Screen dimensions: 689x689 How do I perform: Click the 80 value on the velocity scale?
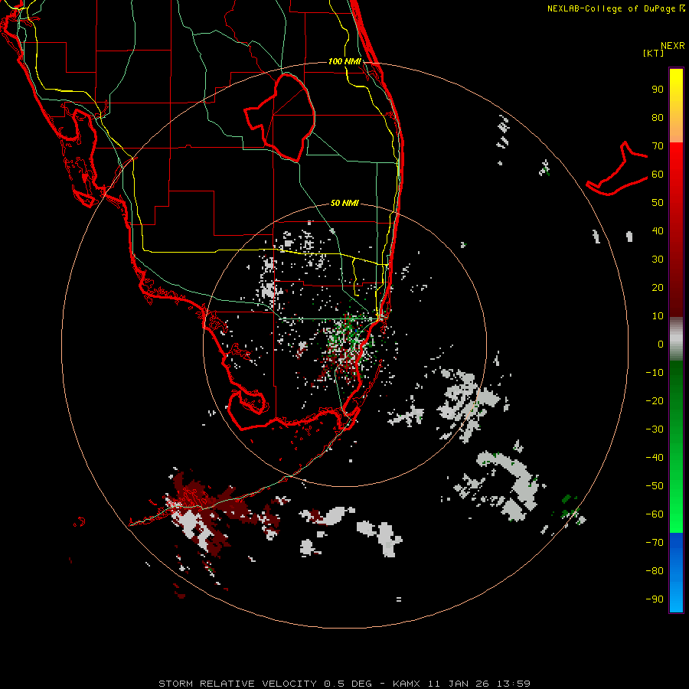point(658,118)
